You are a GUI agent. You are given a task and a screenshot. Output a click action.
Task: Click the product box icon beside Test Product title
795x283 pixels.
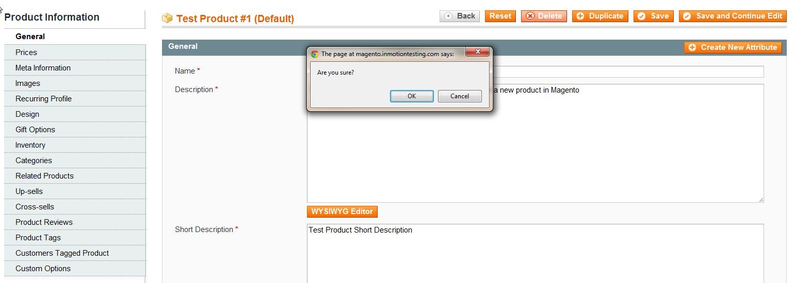pyautogui.click(x=167, y=19)
